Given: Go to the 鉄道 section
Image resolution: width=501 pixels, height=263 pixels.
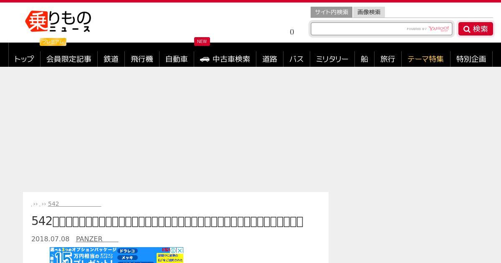Looking at the screenshot, I should pyautogui.click(x=111, y=59).
